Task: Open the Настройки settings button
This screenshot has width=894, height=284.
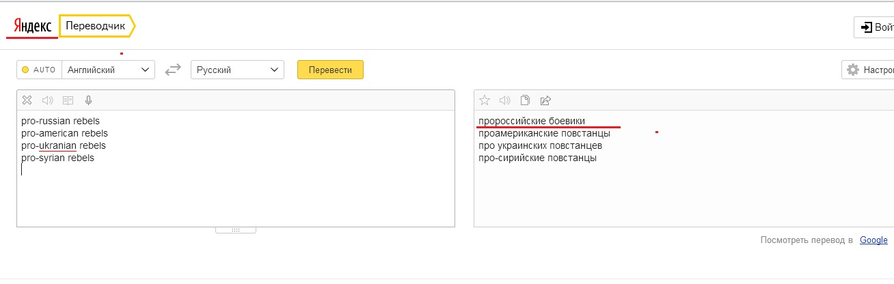Action: (868, 70)
